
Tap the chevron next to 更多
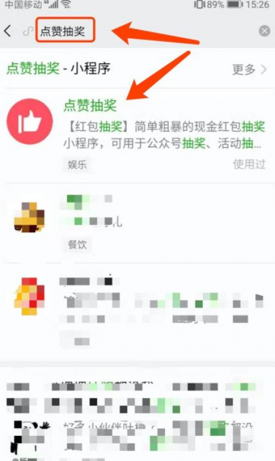[x=264, y=70]
